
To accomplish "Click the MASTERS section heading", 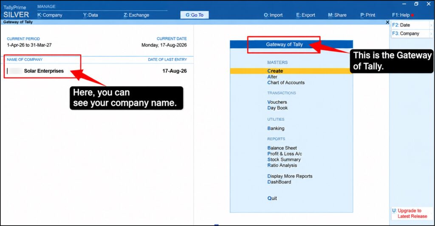I will click(x=277, y=63).
